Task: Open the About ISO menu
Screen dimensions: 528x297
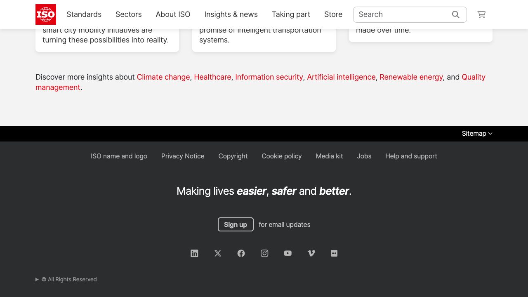Action: click(x=173, y=14)
